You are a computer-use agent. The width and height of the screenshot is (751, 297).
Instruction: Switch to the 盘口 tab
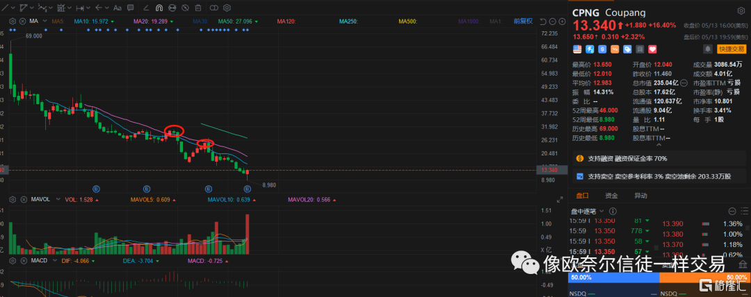582,196
